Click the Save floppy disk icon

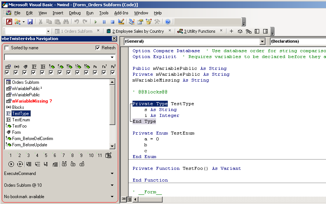pyautogui.click(x=30, y=22)
